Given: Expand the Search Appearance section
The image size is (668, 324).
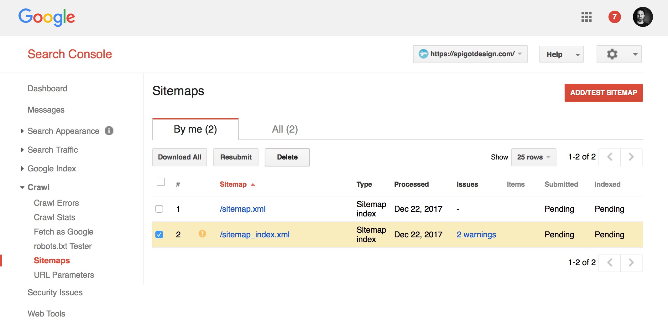Looking at the screenshot, I should pyautogui.click(x=22, y=131).
